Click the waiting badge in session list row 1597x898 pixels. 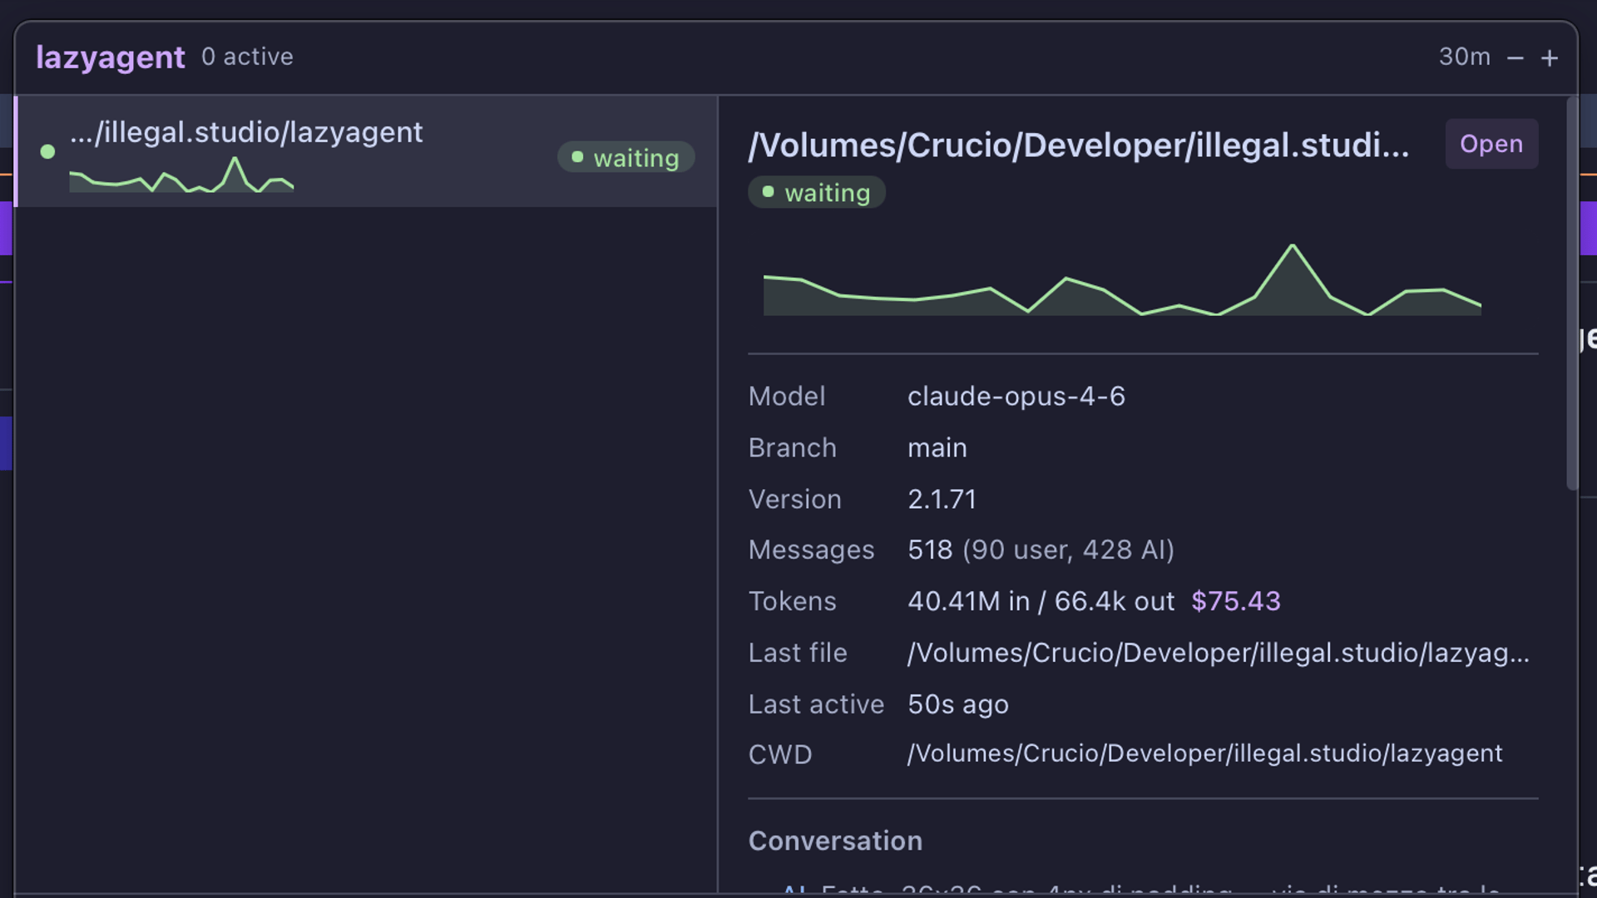(625, 157)
